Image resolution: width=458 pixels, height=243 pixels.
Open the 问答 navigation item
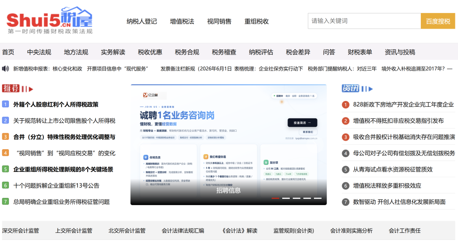tap(329, 52)
